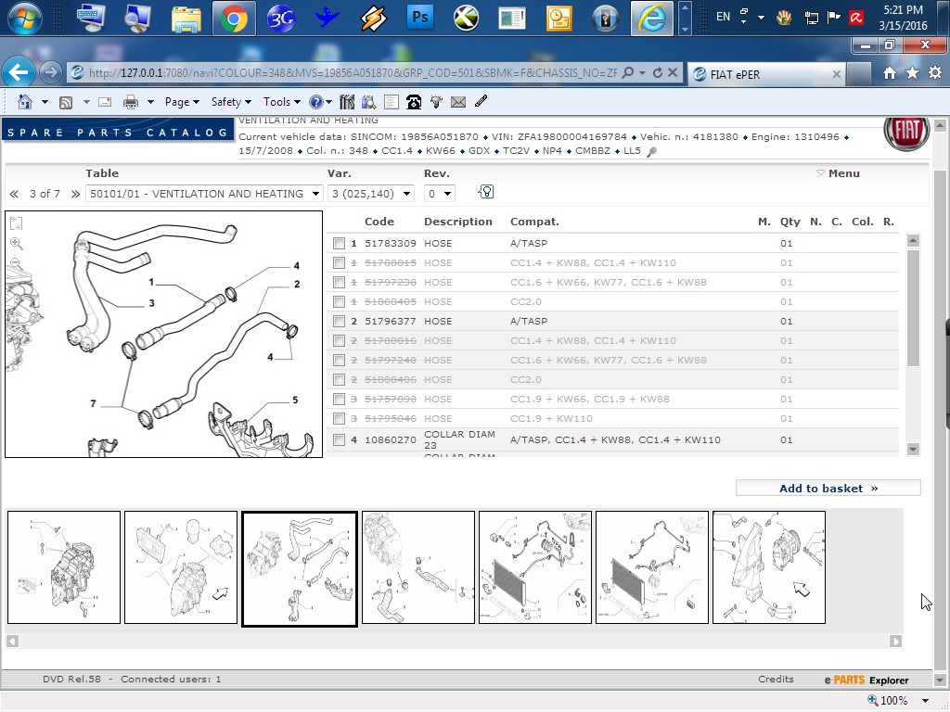Click the key icon after vehicle data
The height and width of the screenshot is (712, 950).
[x=652, y=151]
